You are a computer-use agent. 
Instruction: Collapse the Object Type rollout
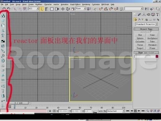(x=146, y=29)
